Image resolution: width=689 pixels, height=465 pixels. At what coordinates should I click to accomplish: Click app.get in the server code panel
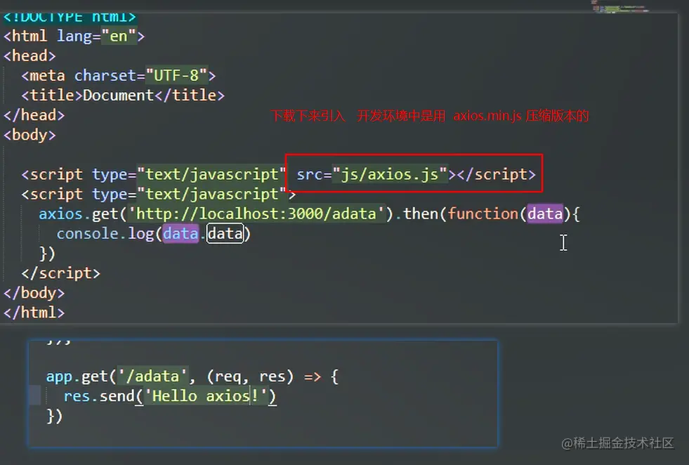77,376
